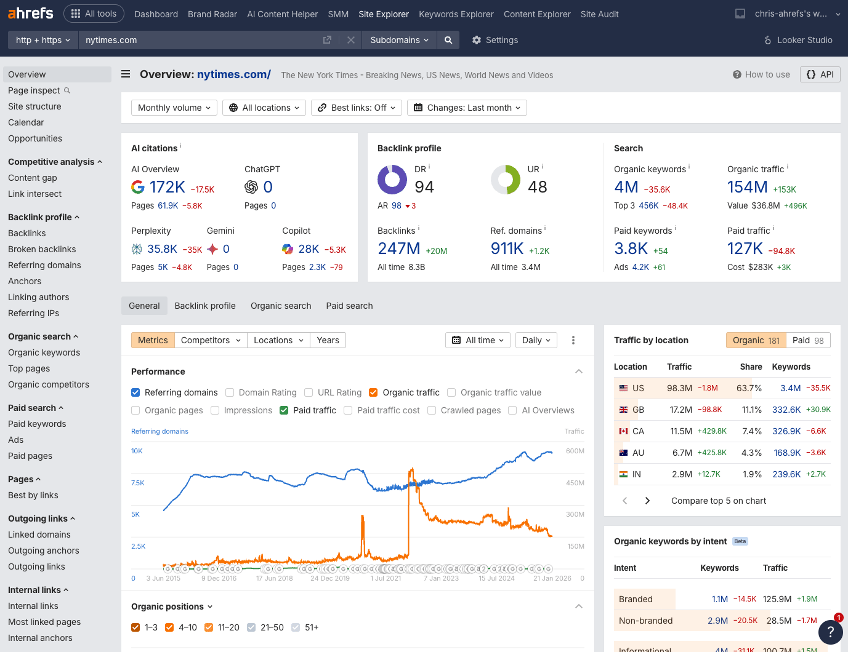Screen dimensions: 848x652
Task: Open Keywords Explorer from the top menu
Action: [456, 14]
